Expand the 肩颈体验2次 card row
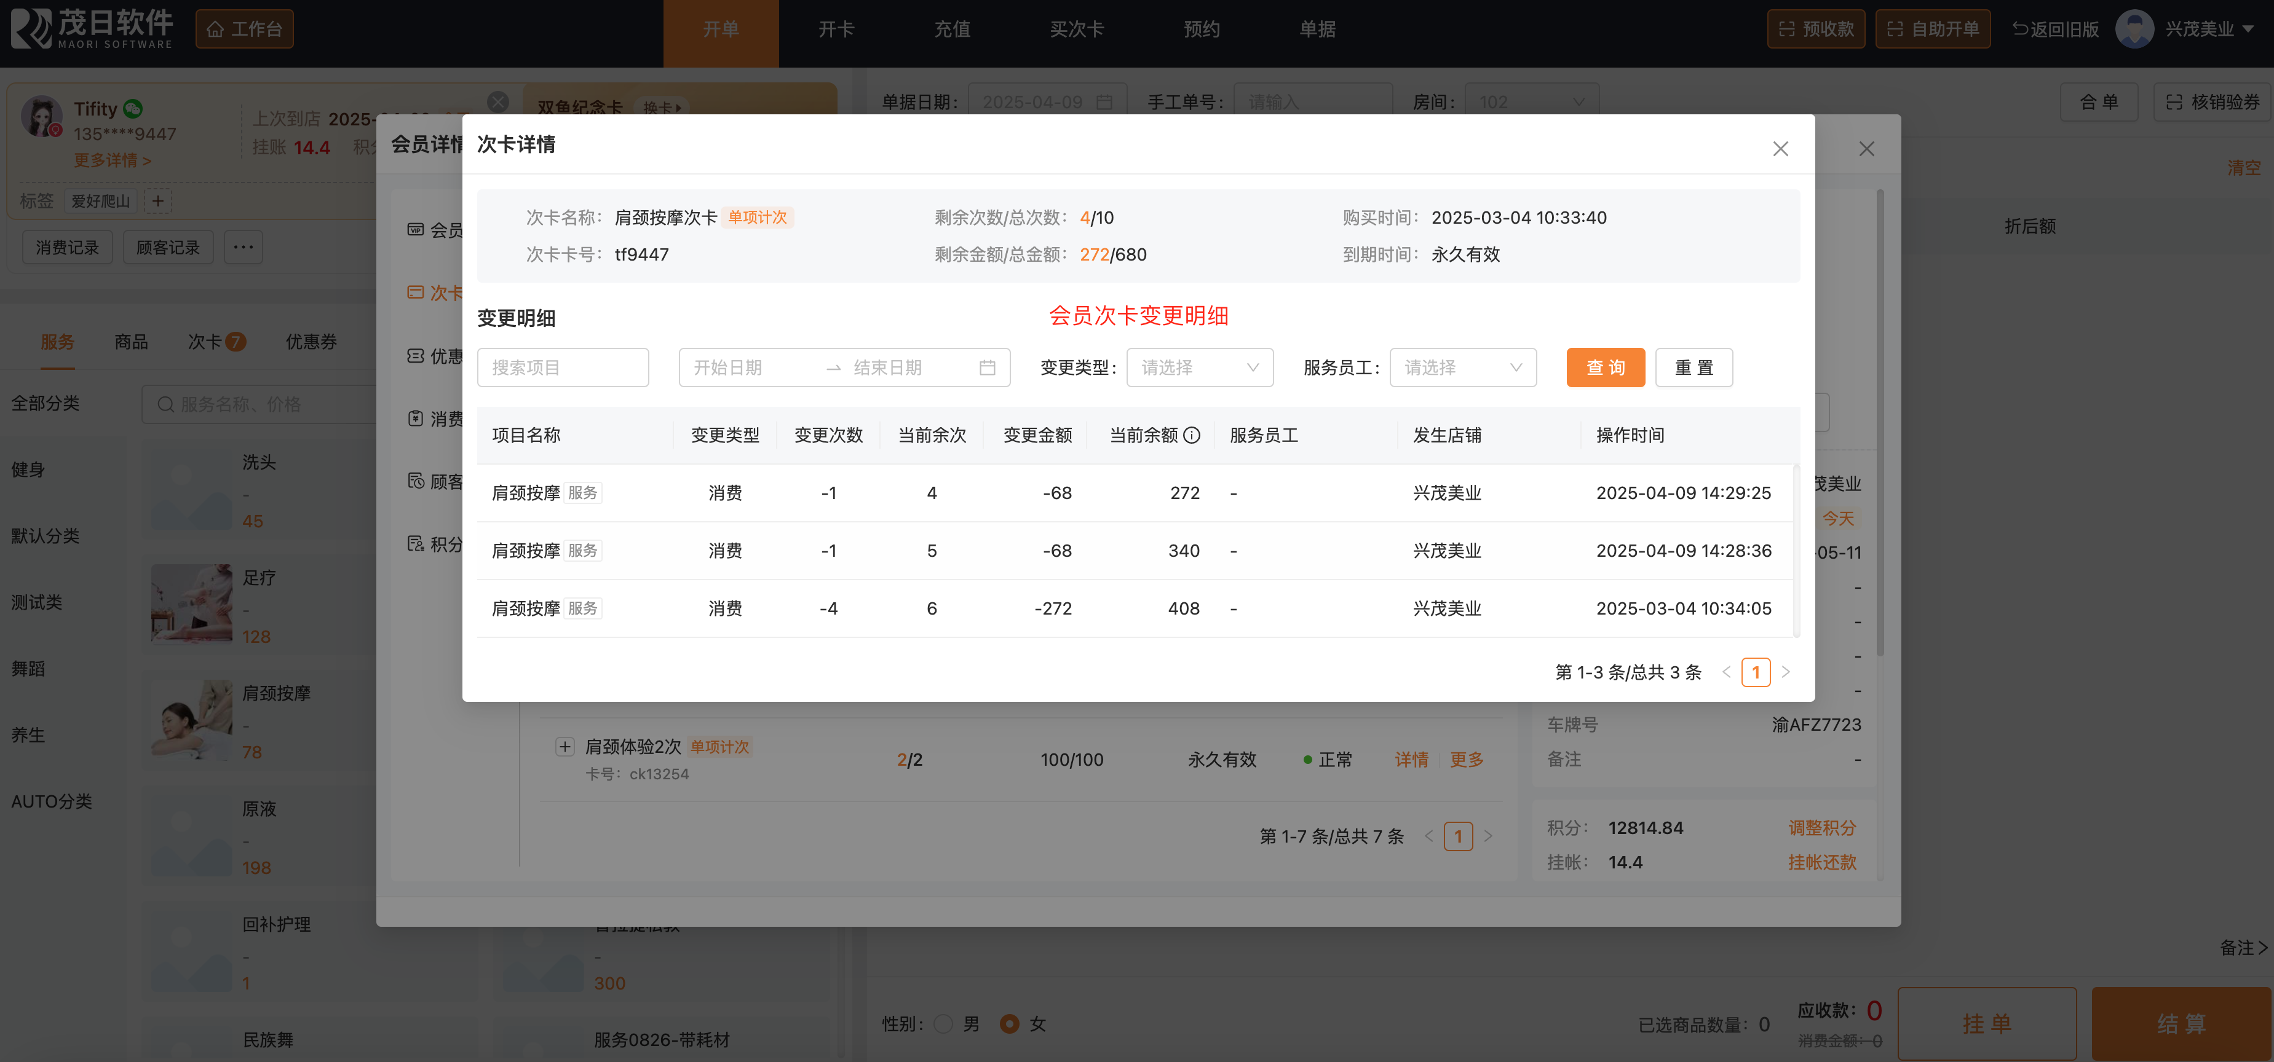The image size is (2274, 1062). pyautogui.click(x=564, y=747)
